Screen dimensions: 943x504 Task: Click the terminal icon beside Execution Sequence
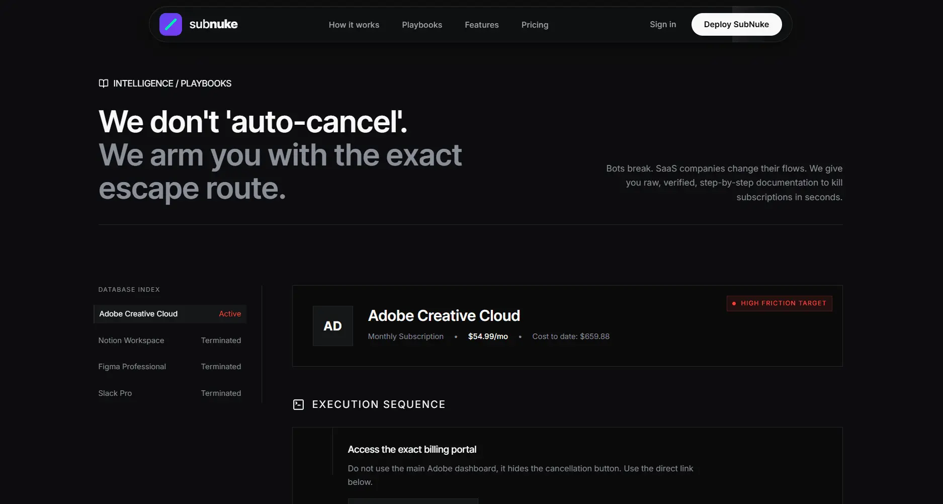pos(298,404)
